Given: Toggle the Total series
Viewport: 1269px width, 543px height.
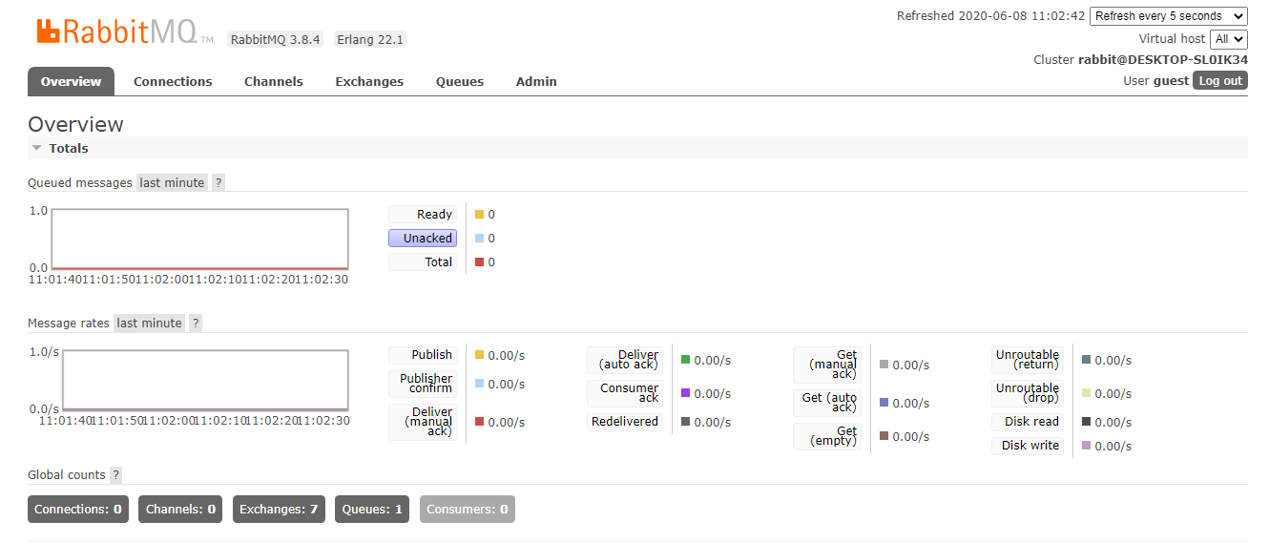Looking at the screenshot, I should [x=423, y=261].
